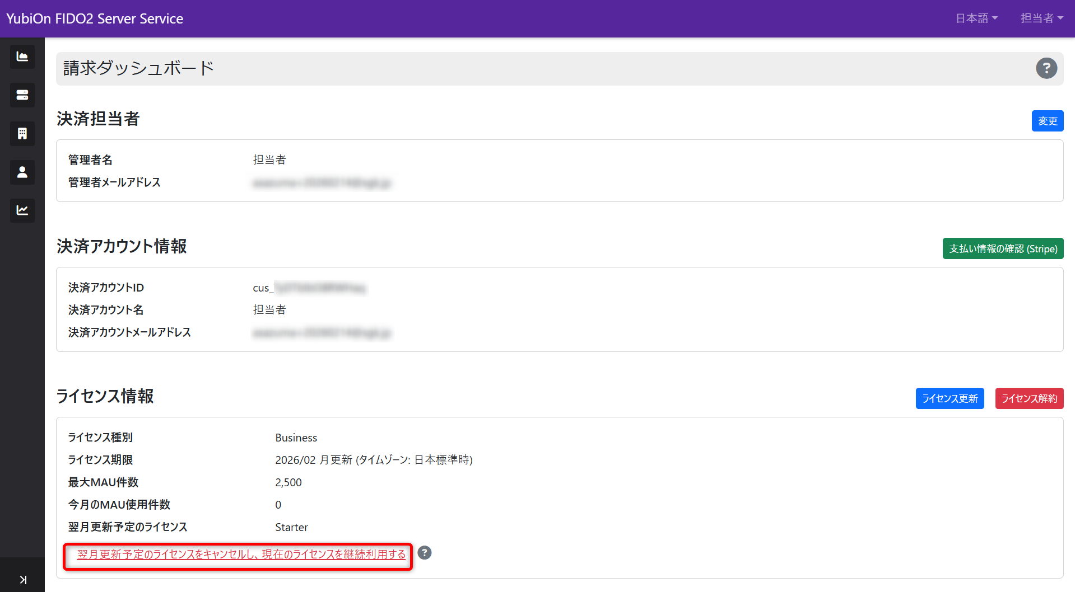Select the 決済アカウントID value
This screenshot has width=1075, height=592.
click(x=309, y=288)
